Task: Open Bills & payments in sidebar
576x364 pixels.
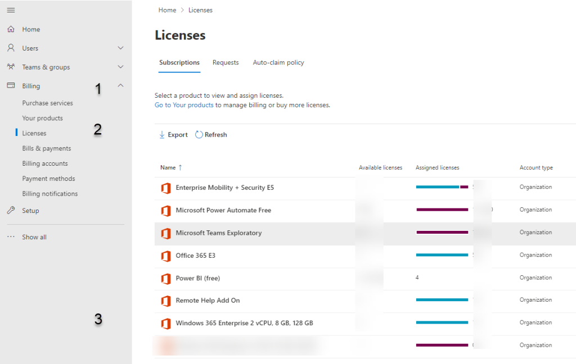Action: coord(47,148)
